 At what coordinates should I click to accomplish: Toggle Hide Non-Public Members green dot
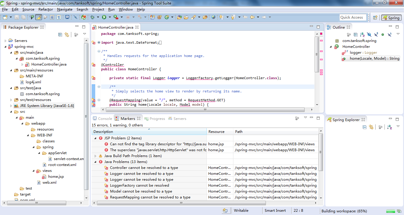pos(383,35)
